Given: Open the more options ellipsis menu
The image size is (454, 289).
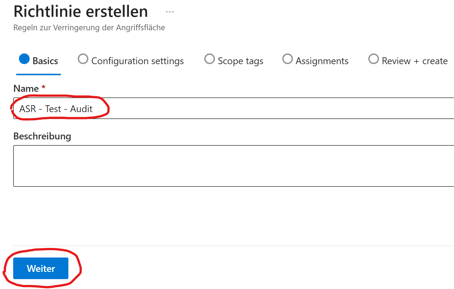Looking at the screenshot, I should (x=170, y=12).
